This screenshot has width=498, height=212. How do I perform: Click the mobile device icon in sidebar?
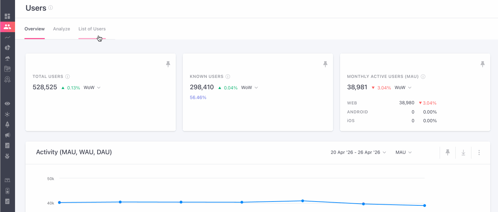pos(7,191)
